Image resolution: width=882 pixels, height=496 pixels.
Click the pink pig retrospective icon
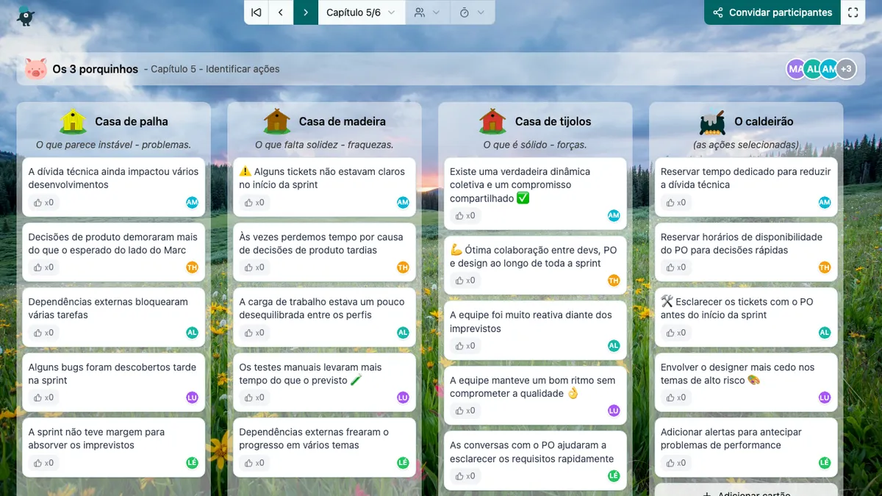coord(35,69)
